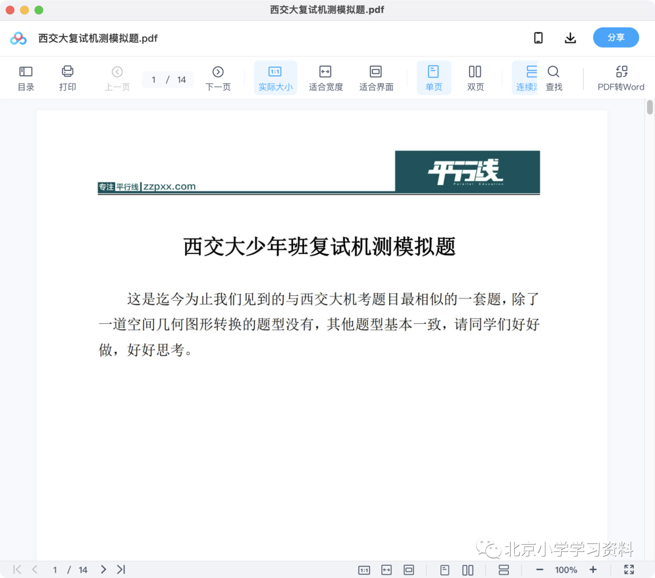Select 实际大小 actual size view
The width and height of the screenshot is (655, 578).
coord(275,78)
